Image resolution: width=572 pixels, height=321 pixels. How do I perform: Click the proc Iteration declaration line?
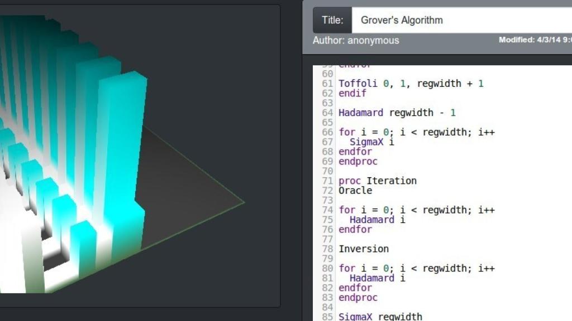[x=377, y=181]
